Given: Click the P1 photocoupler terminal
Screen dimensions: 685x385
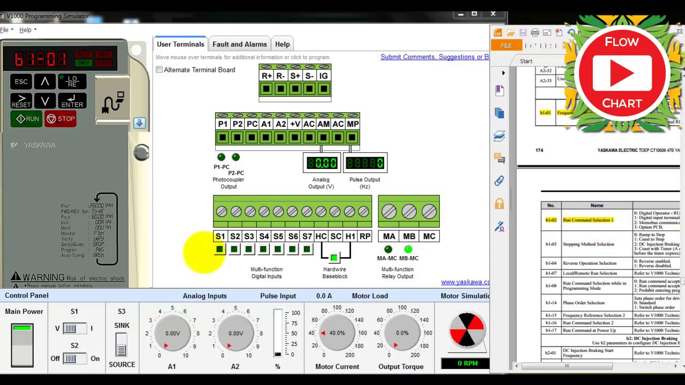Looking at the screenshot, I should point(223,137).
